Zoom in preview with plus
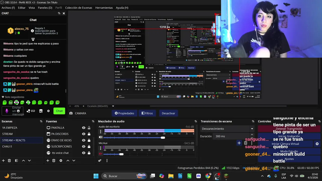The image size is (322, 181). pyautogui.click(x=84, y=106)
